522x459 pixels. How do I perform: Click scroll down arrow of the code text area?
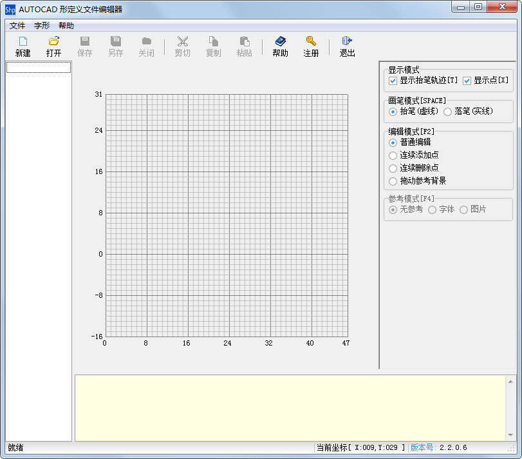(510, 435)
